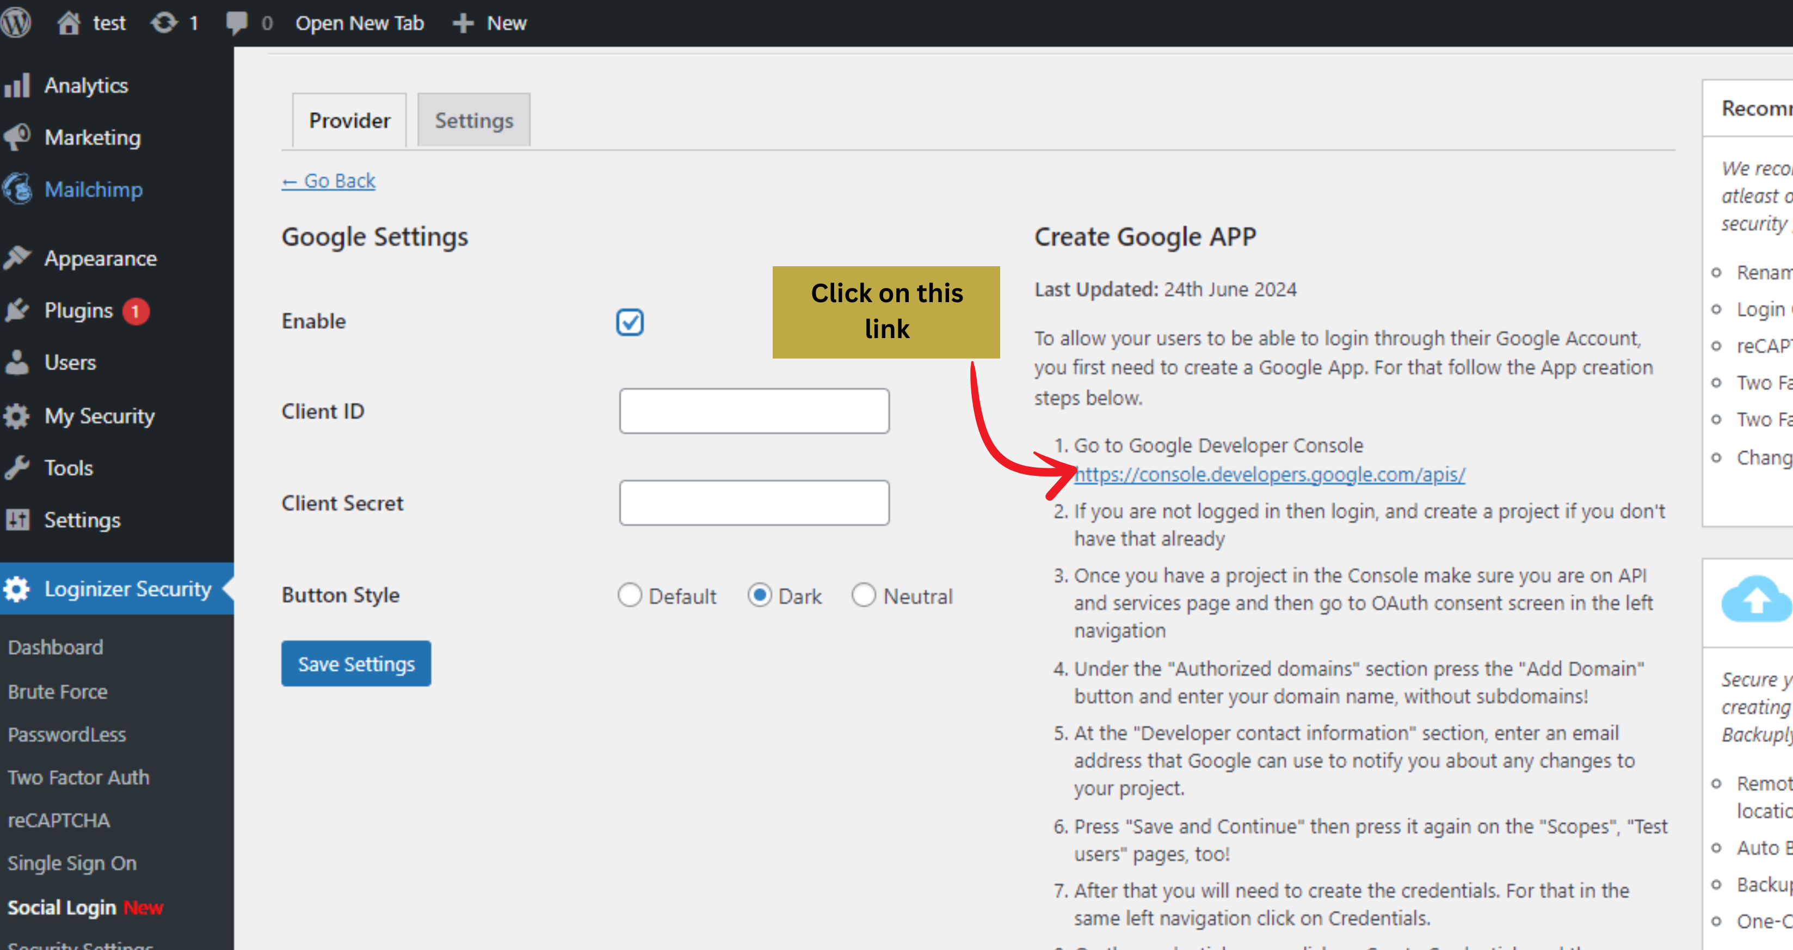The image size is (1793, 950).
Task: Open the Google Developer Console link
Action: 1269,474
